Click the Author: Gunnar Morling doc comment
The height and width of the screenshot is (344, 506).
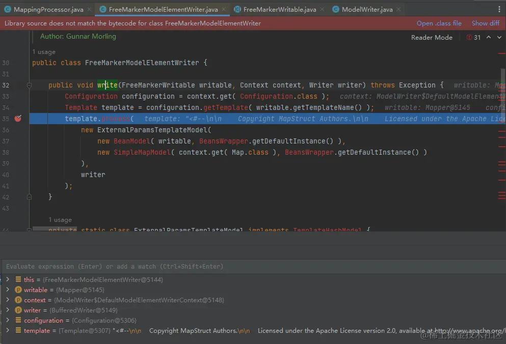tap(78, 37)
